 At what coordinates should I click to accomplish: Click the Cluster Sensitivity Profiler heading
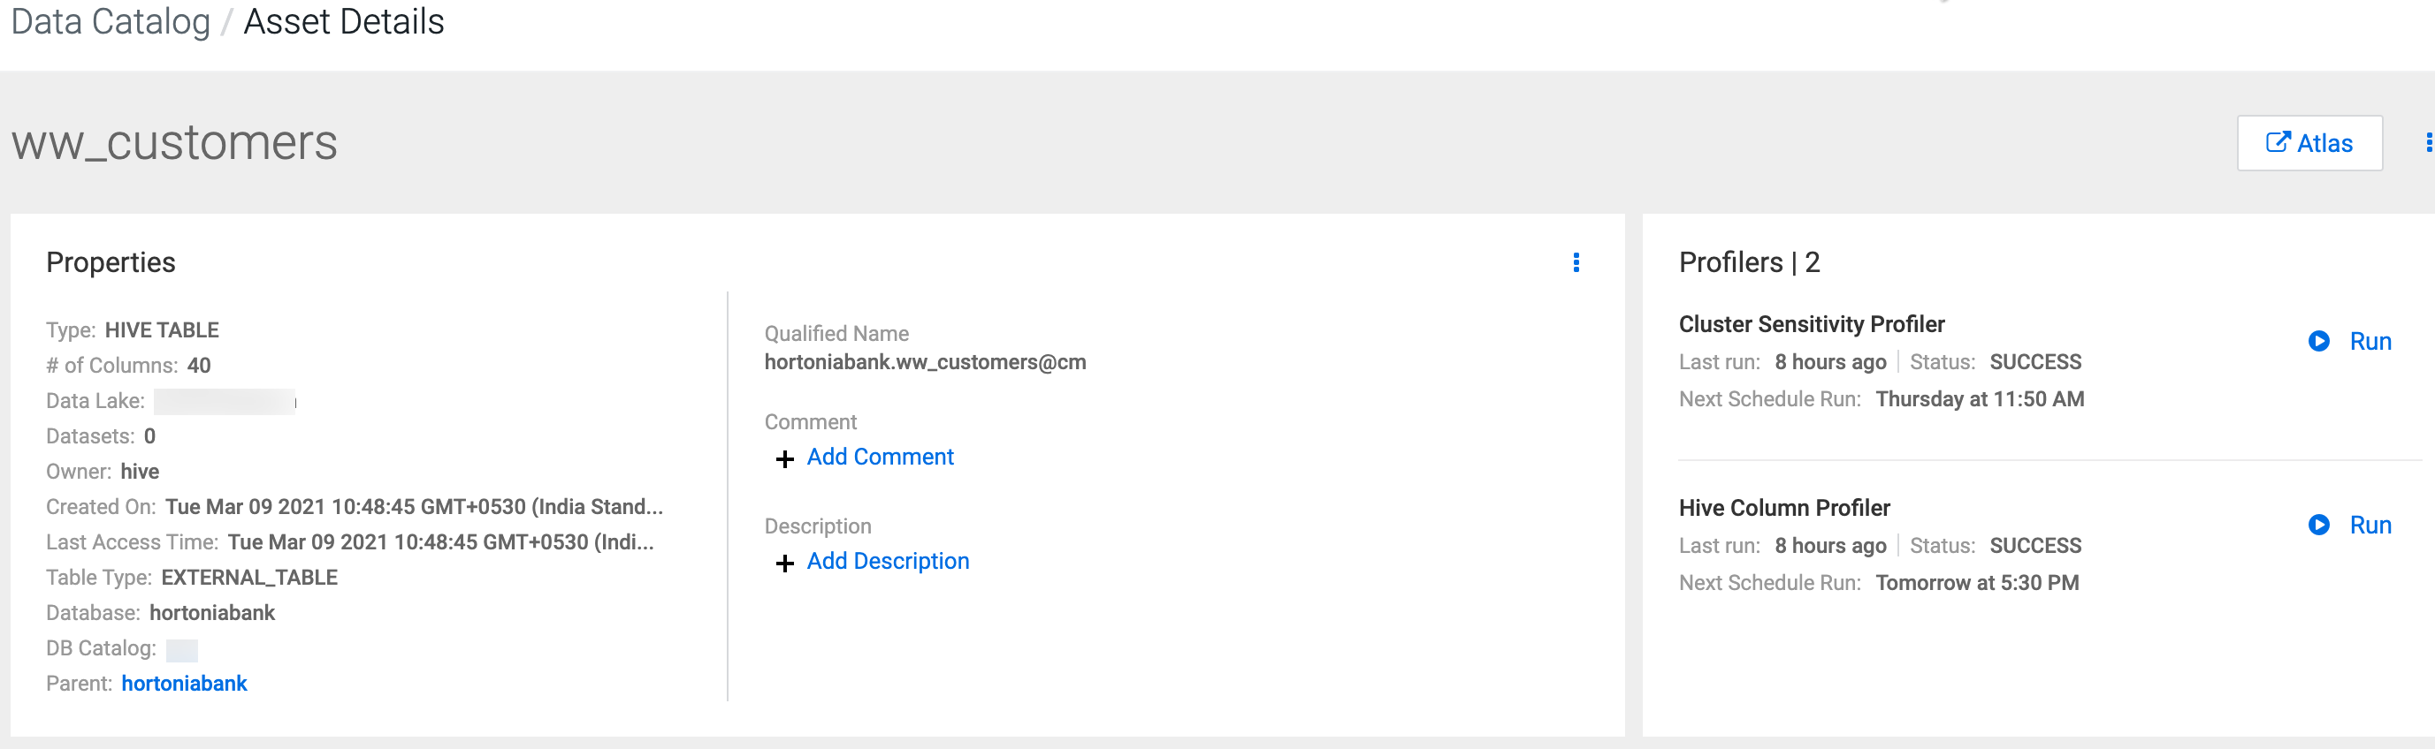click(1811, 324)
